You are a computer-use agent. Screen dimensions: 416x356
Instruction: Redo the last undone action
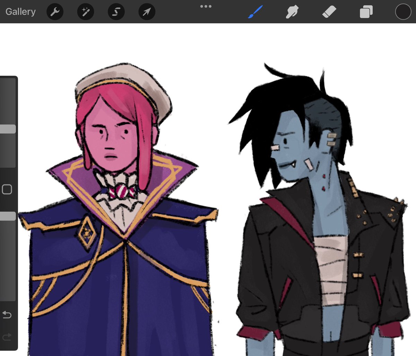pyautogui.click(x=7, y=337)
